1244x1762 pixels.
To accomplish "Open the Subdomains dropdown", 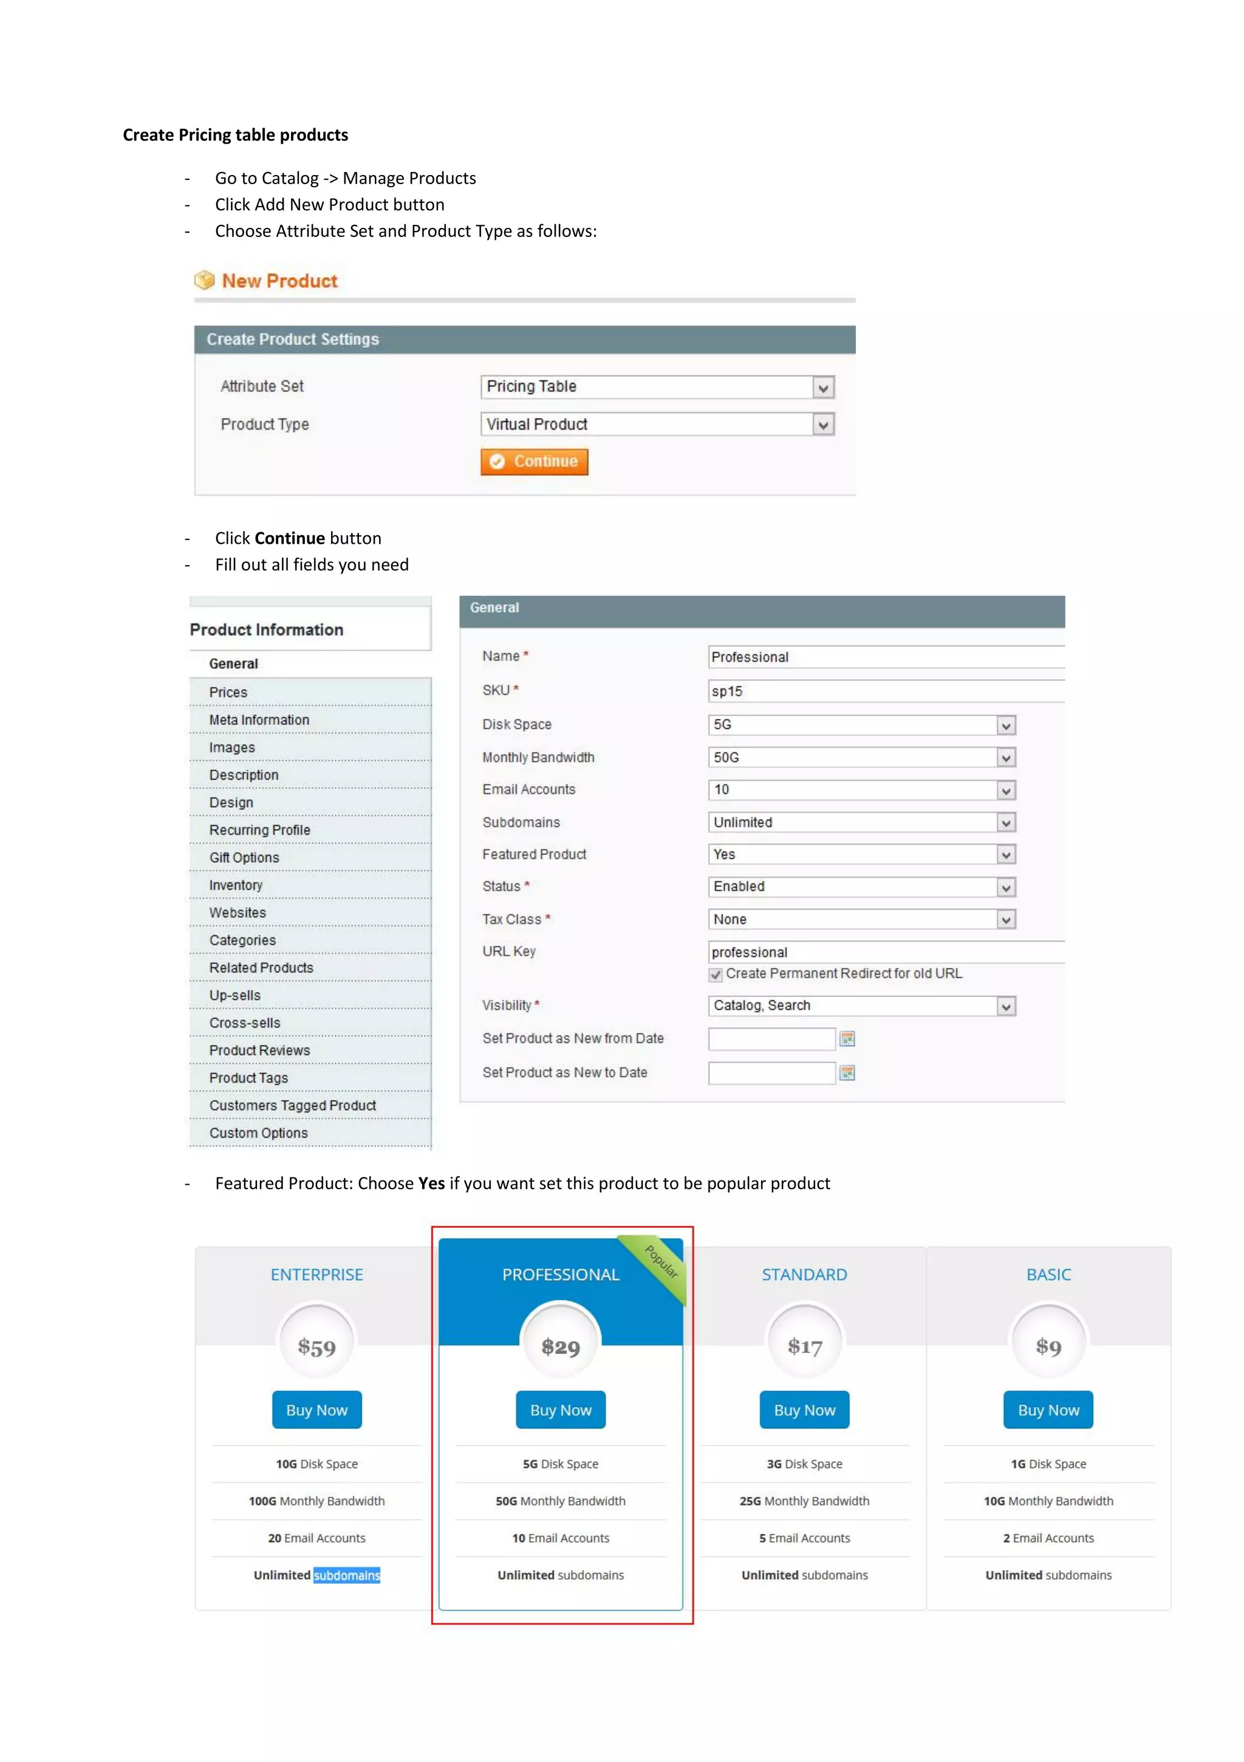I will (862, 823).
